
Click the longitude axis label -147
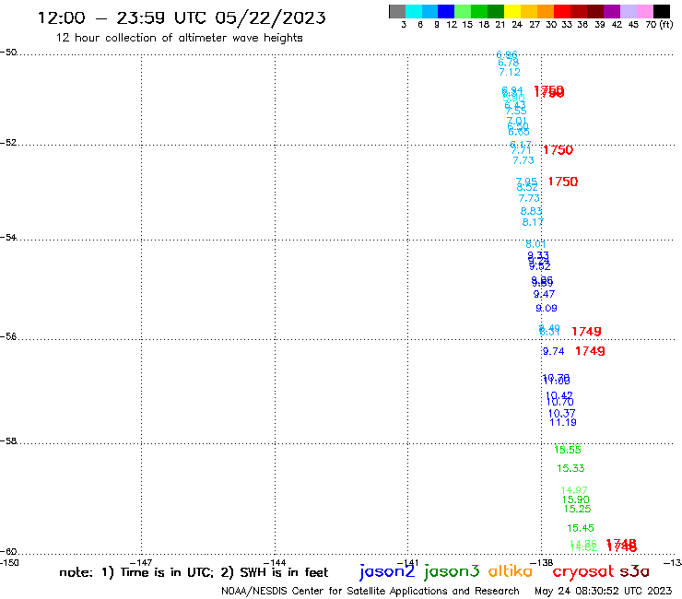click(x=141, y=563)
